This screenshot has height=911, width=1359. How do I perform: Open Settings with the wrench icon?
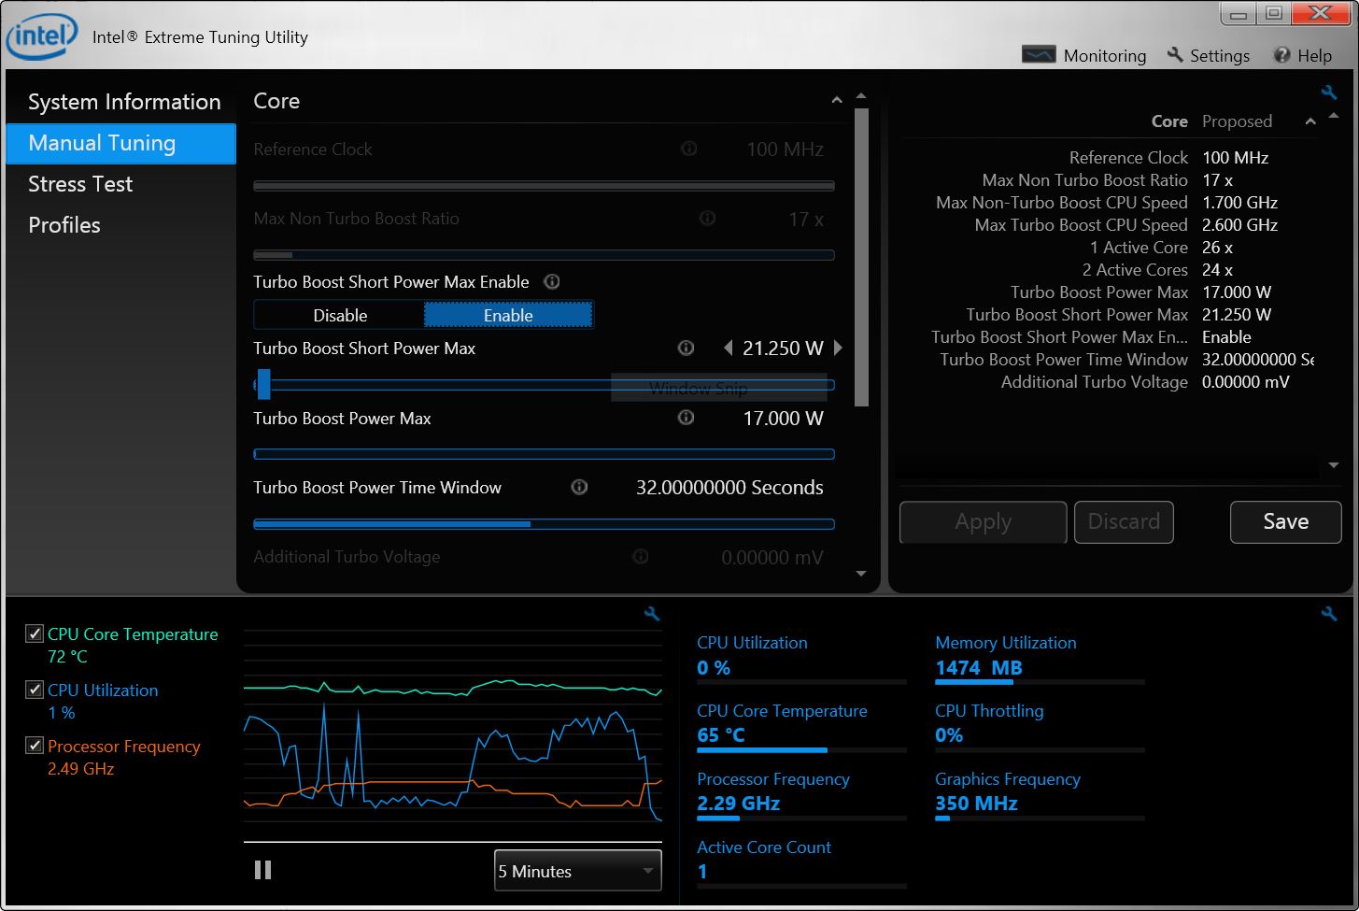click(1208, 55)
